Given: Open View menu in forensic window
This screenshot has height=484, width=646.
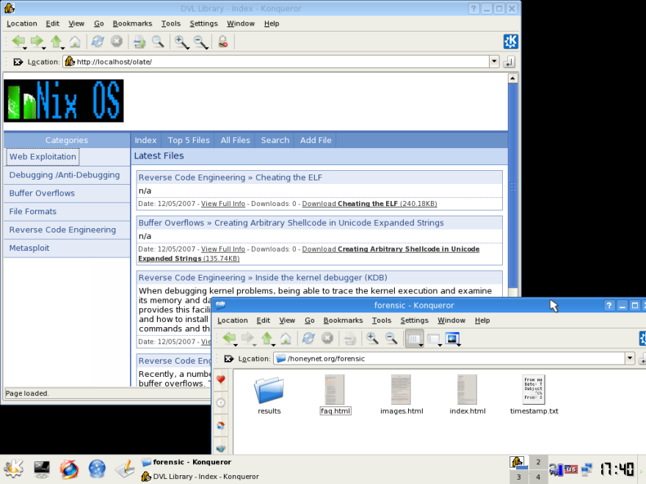Looking at the screenshot, I should click(287, 320).
